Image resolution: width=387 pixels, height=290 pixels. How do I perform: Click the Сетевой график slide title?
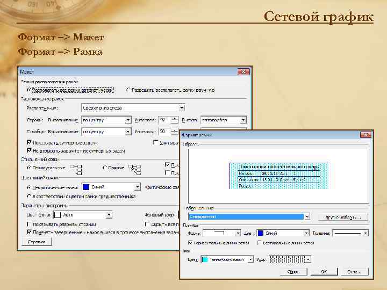[x=319, y=17]
